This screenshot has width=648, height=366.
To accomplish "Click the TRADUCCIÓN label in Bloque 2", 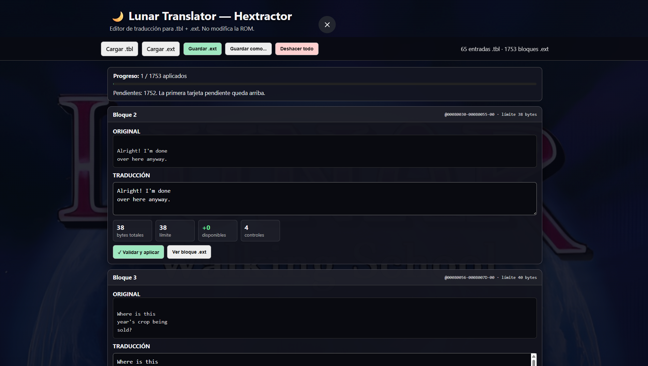I will [131, 175].
